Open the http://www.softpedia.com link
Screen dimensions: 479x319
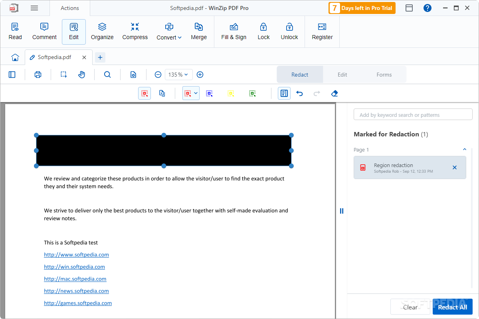tap(76, 254)
